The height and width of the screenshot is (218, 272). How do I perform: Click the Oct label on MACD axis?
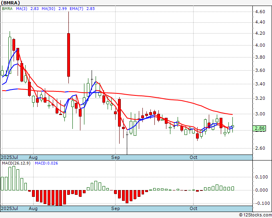pos(194,208)
